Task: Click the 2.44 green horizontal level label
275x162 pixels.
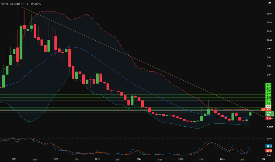Action: coord(269,97)
